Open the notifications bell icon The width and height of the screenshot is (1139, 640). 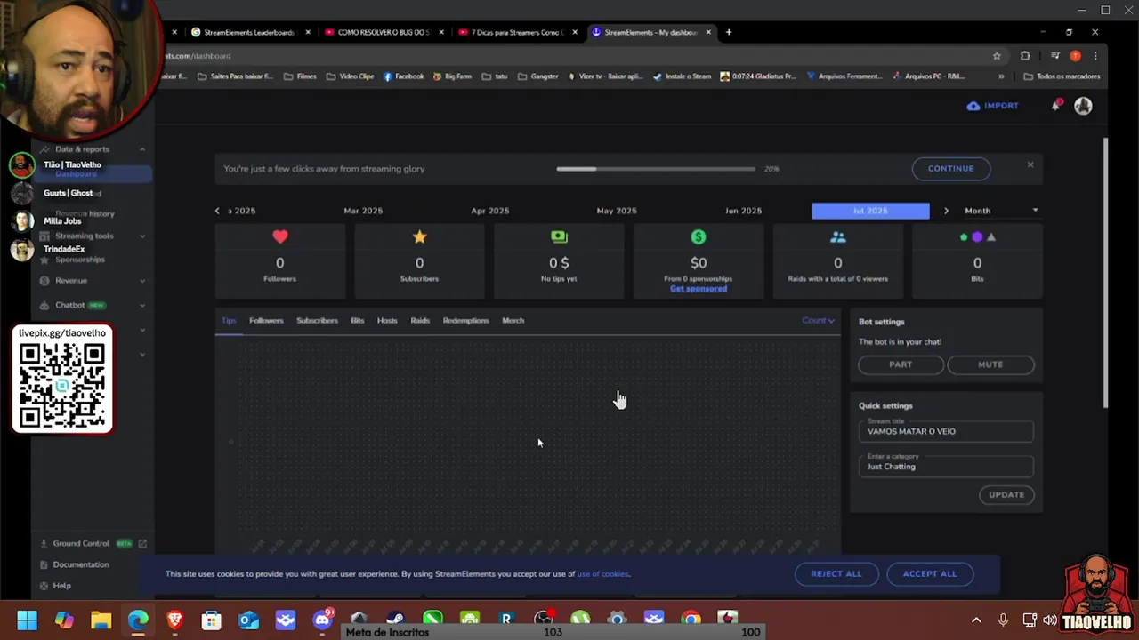(x=1055, y=106)
